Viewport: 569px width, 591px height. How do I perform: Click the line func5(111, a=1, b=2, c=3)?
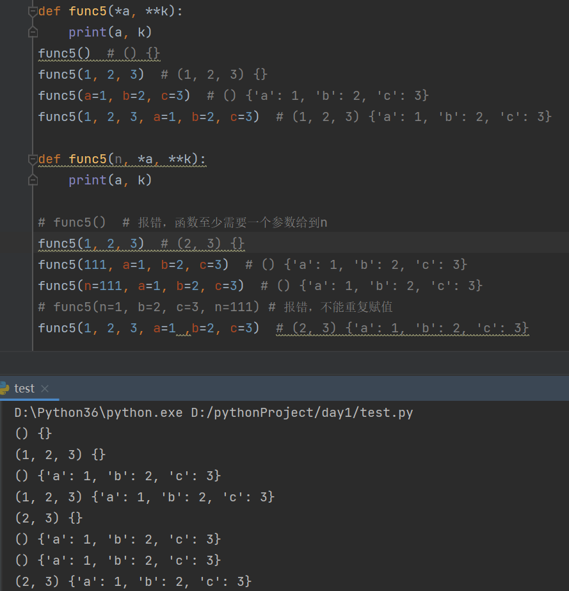tap(252, 264)
